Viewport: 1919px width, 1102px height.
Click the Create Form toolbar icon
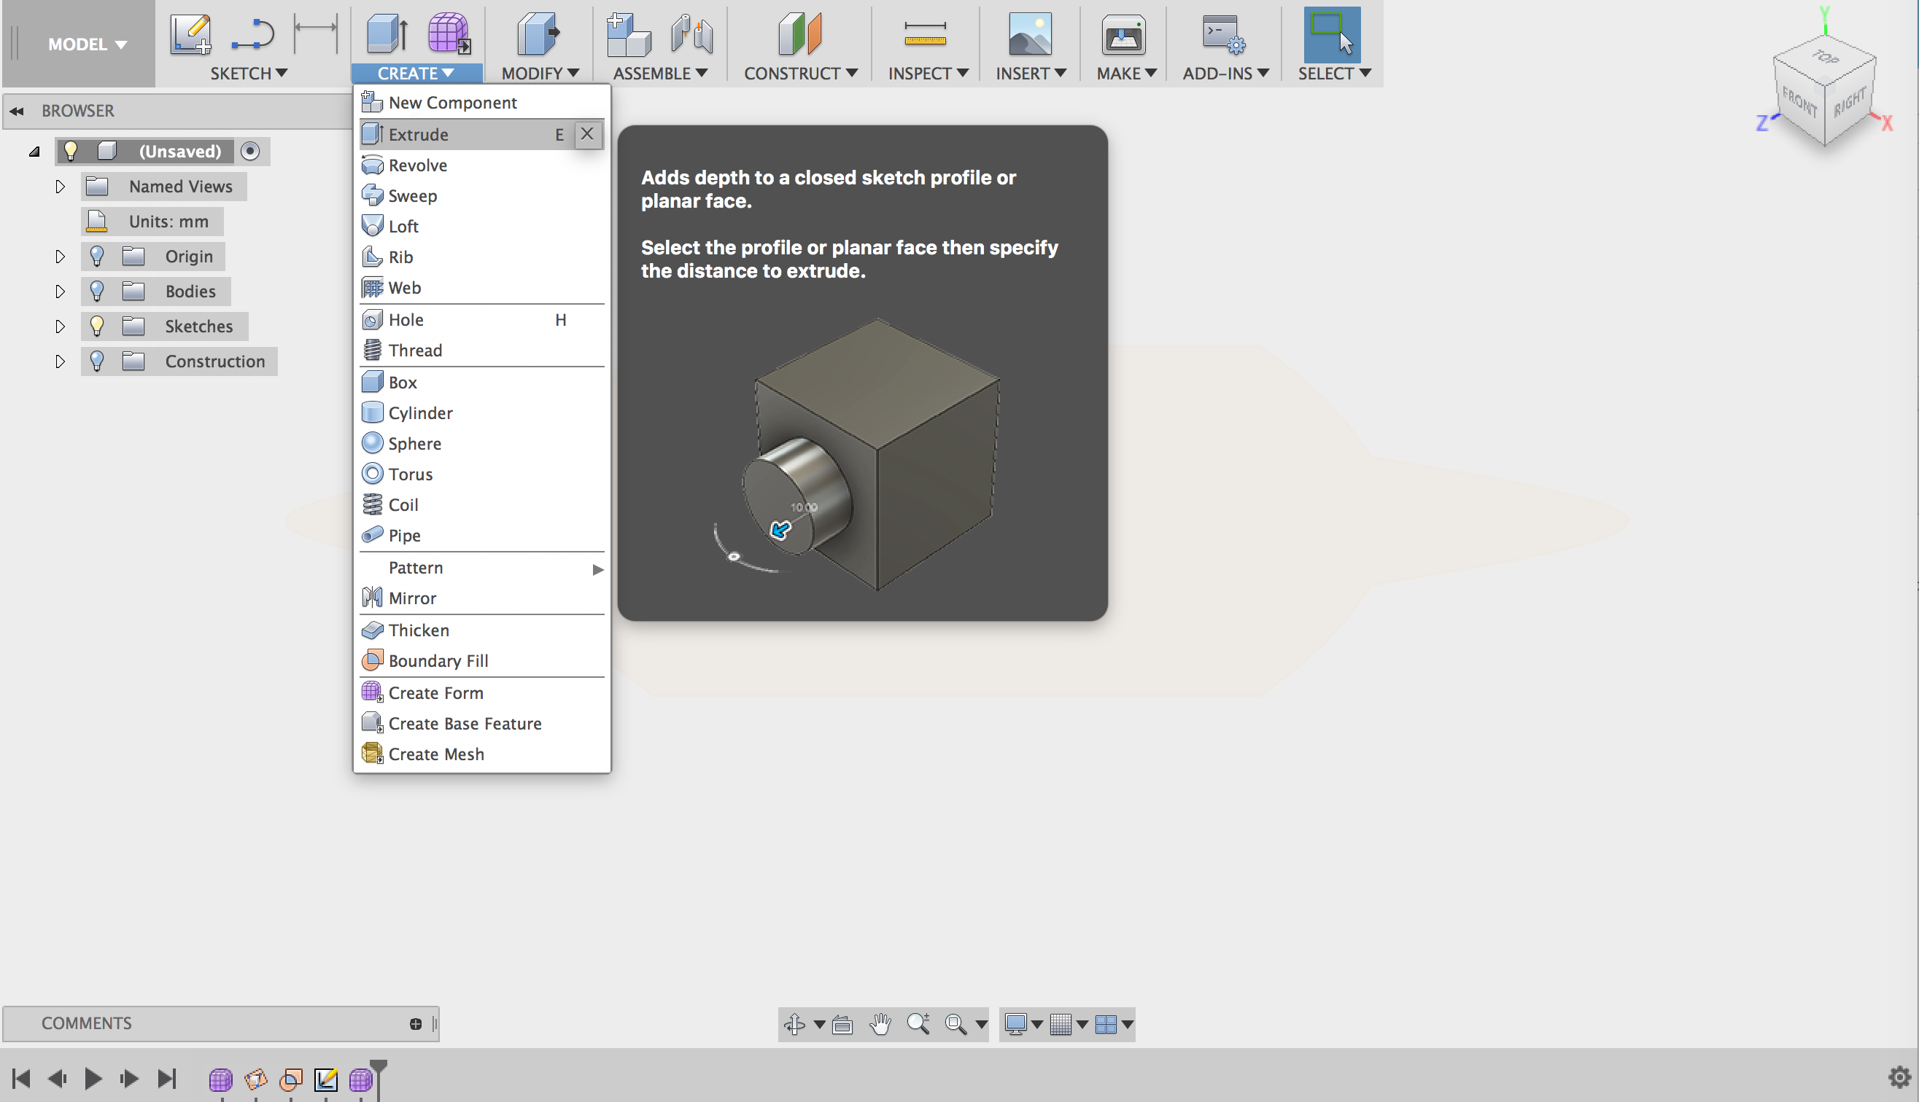tap(449, 34)
